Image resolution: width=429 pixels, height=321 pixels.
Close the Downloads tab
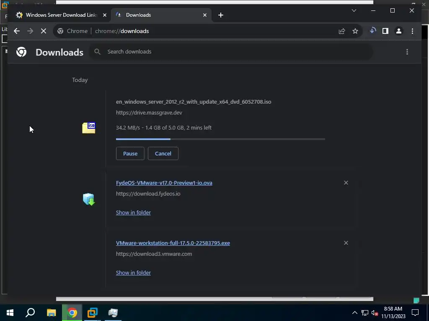pos(204,15)
